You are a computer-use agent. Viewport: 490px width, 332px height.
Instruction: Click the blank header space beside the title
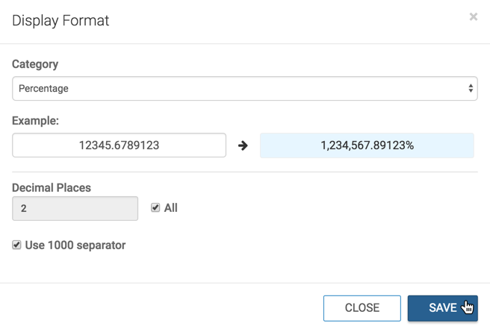[x=284, y=21]
